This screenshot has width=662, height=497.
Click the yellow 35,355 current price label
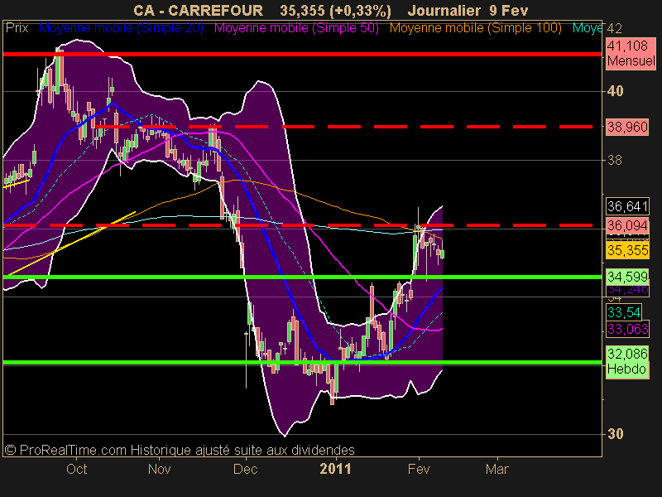(x=627, y=250)
